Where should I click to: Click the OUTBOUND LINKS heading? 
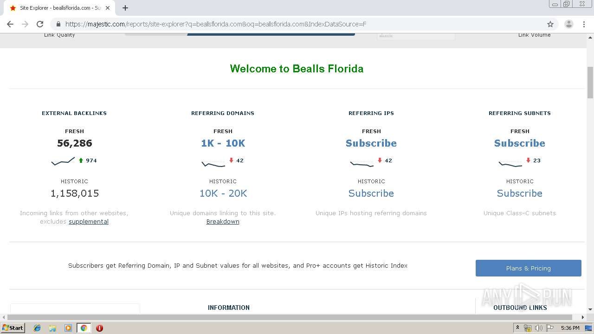[x=520, y=308]
